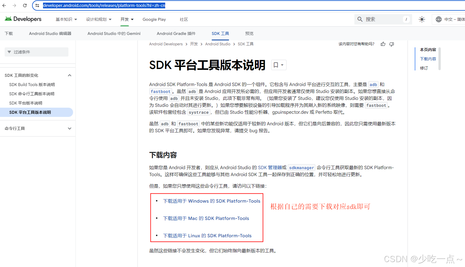This screenshot has width=465, height=267.
Task: Click the browser forward arrow
Action: click(14, 5)
